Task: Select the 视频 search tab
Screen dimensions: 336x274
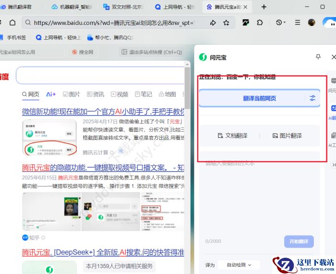Action: tap(120, 94)
